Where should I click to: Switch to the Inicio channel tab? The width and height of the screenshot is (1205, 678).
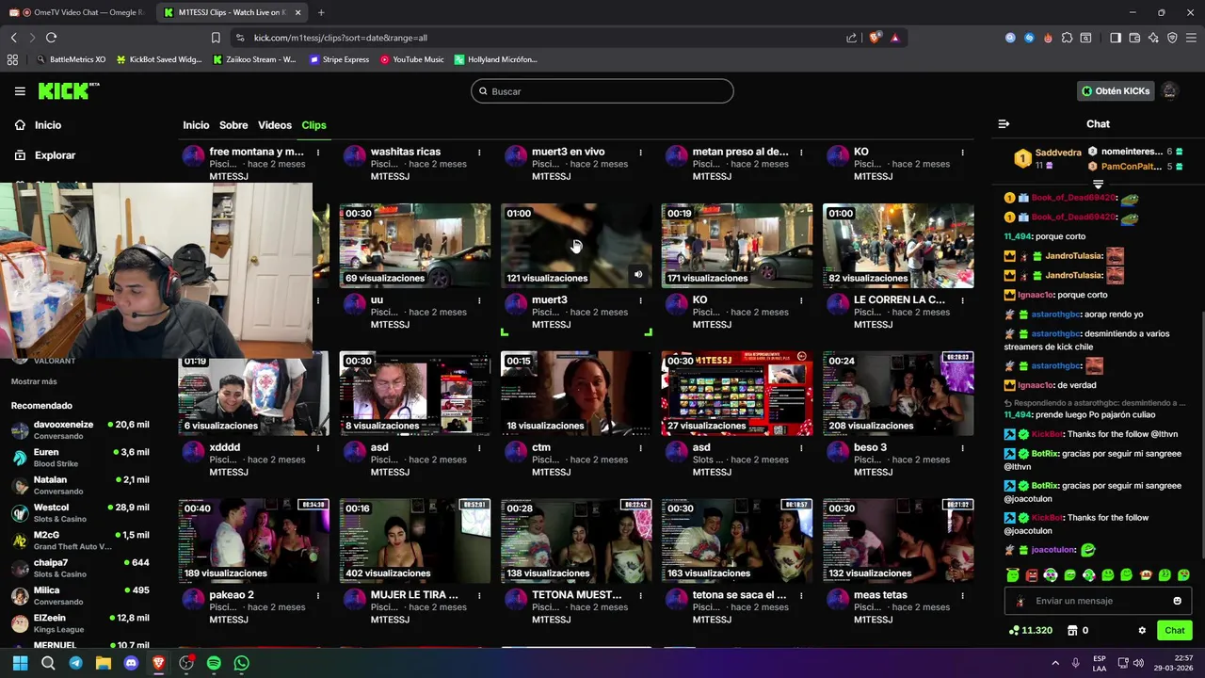point(196,125)
